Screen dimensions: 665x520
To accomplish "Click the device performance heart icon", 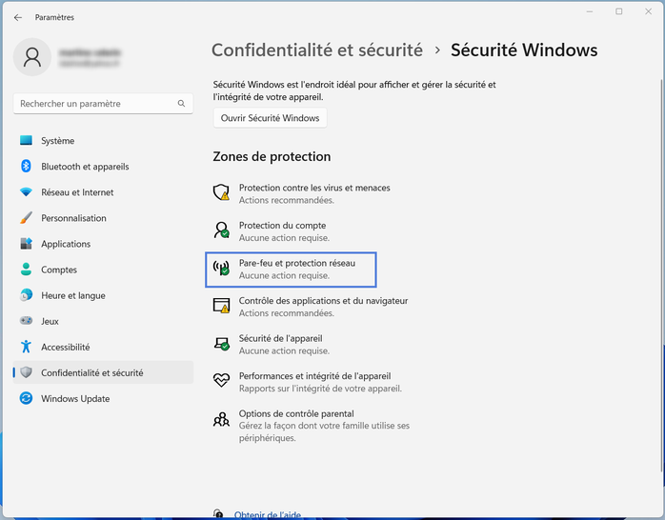I will pyautogui.click(x=221, y=381).
